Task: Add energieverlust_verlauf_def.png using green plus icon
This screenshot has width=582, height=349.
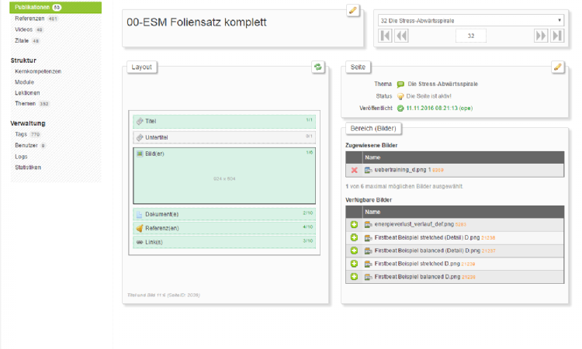Action: [354, 224]
